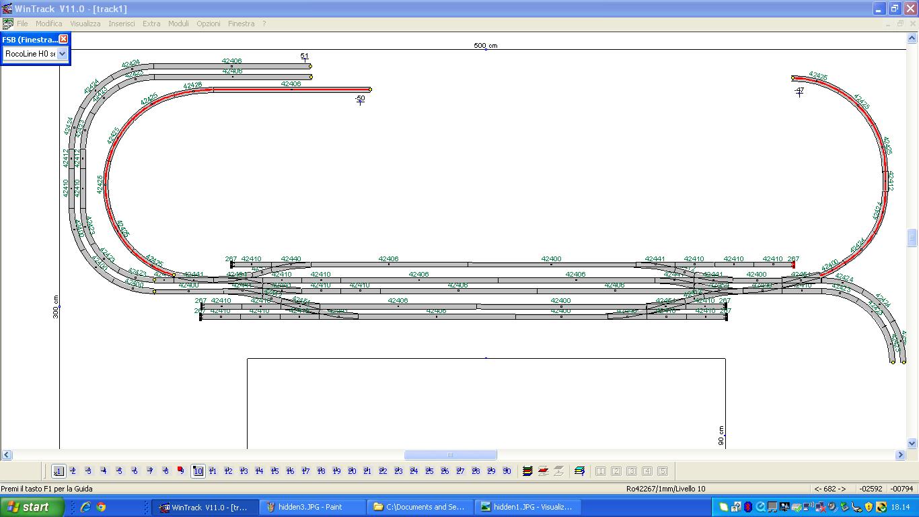
Task: Open the ? help menu
Action: click(264, 24)
